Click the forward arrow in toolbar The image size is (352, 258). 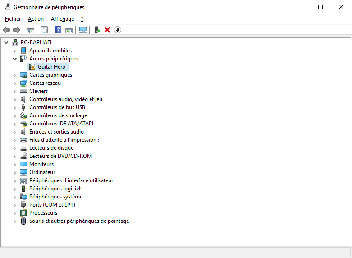(x=17, y=30)
